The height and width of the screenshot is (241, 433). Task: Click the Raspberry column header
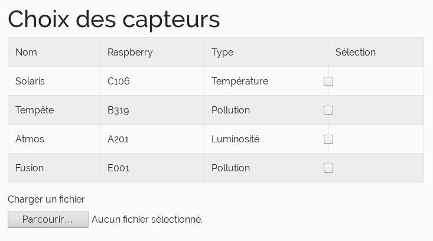pyautogui.click(x=130, y=52)
